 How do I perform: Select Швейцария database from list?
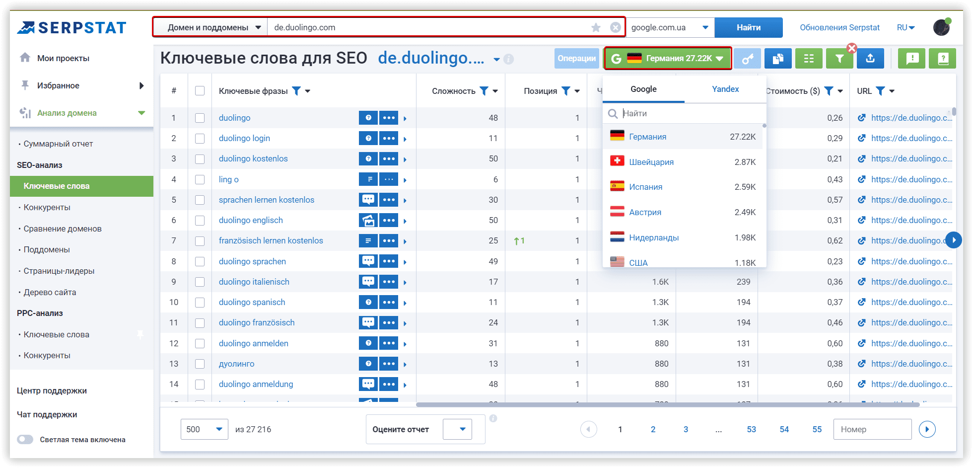(683, 162)
